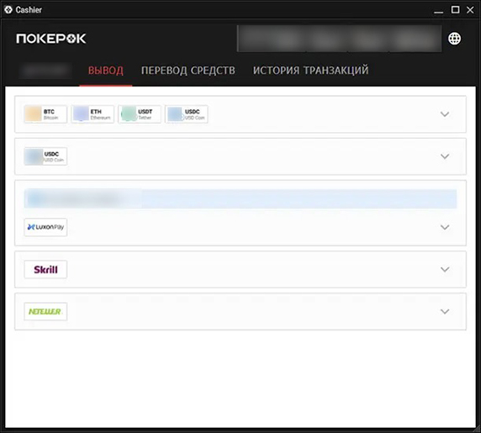Choose the ETH Ethereum payment icon
The image size is (481, 433).
click(x=92, y=114)
